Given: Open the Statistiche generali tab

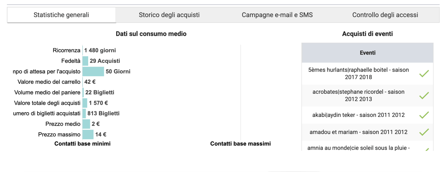Looking at the screenshot, I should point(61,15).
